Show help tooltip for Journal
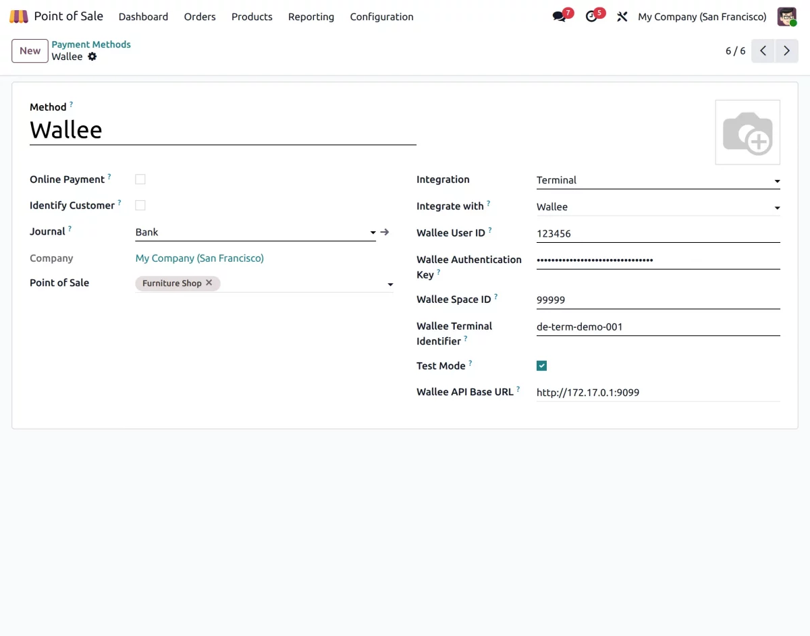The width and height of the screenshot is (810, 636). coord(70,229)
